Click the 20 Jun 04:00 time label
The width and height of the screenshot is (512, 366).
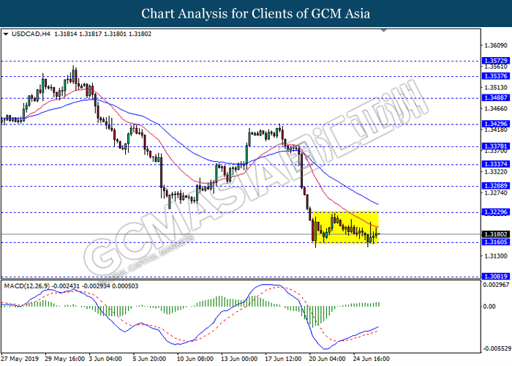coord(327,359)
